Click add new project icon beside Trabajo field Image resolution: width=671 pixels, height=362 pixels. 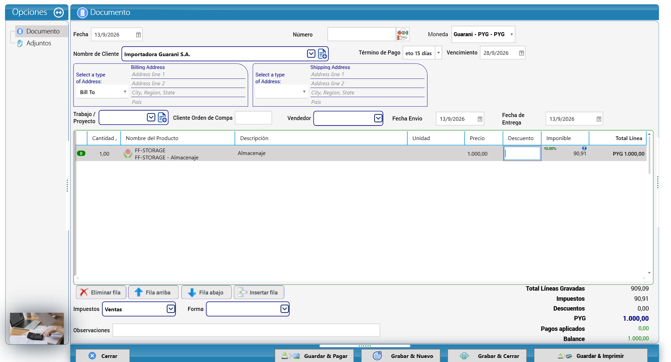162,117
